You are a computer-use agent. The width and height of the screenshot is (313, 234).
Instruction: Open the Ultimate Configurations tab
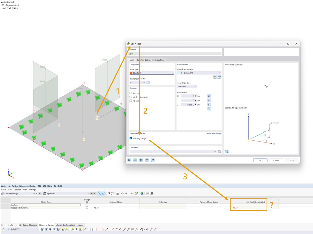tap(65, 225)
